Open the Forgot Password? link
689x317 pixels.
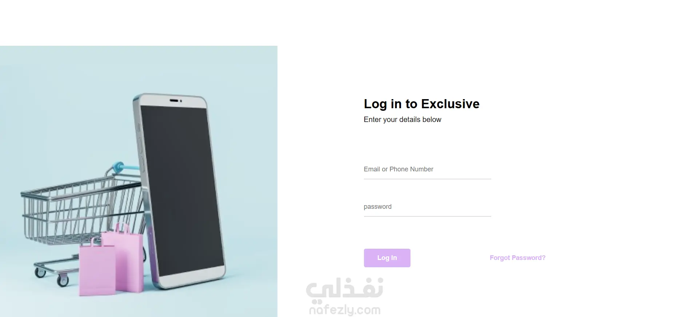[517, 258]
